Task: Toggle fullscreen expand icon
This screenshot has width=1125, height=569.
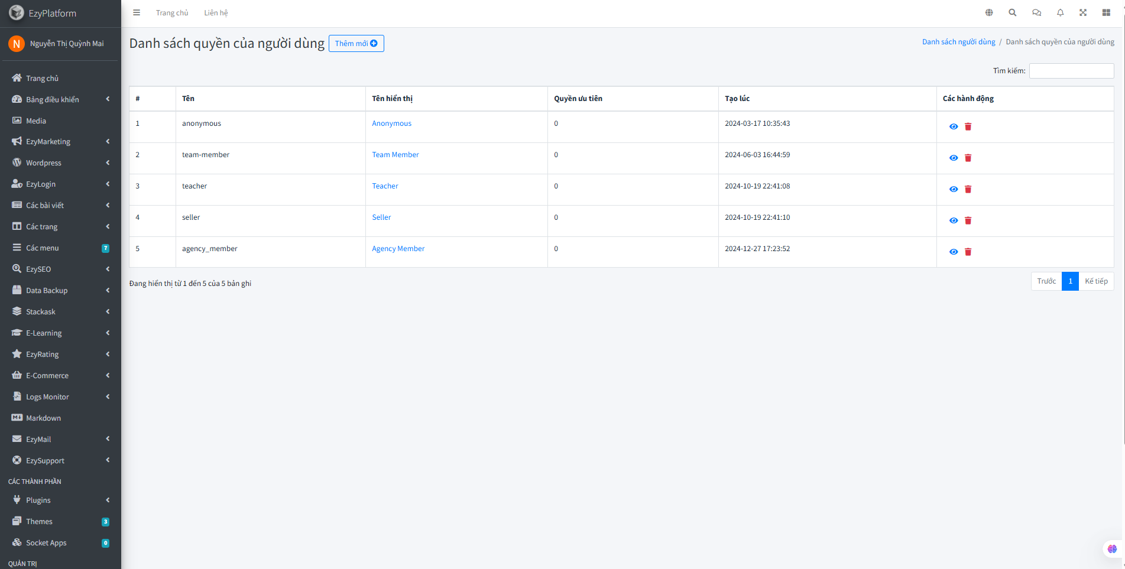Action: pyautogui.click(x=1083, y=12)
